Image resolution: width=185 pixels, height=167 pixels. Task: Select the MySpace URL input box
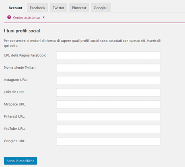pyautogui.click(x=108, y=105)
